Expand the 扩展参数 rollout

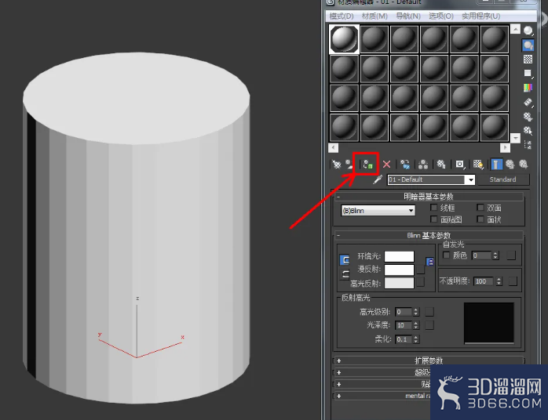coord(429,360)
